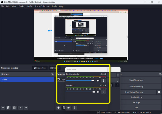Open virtual camera settings gear

pyautogui.click(x=159, y=92)
